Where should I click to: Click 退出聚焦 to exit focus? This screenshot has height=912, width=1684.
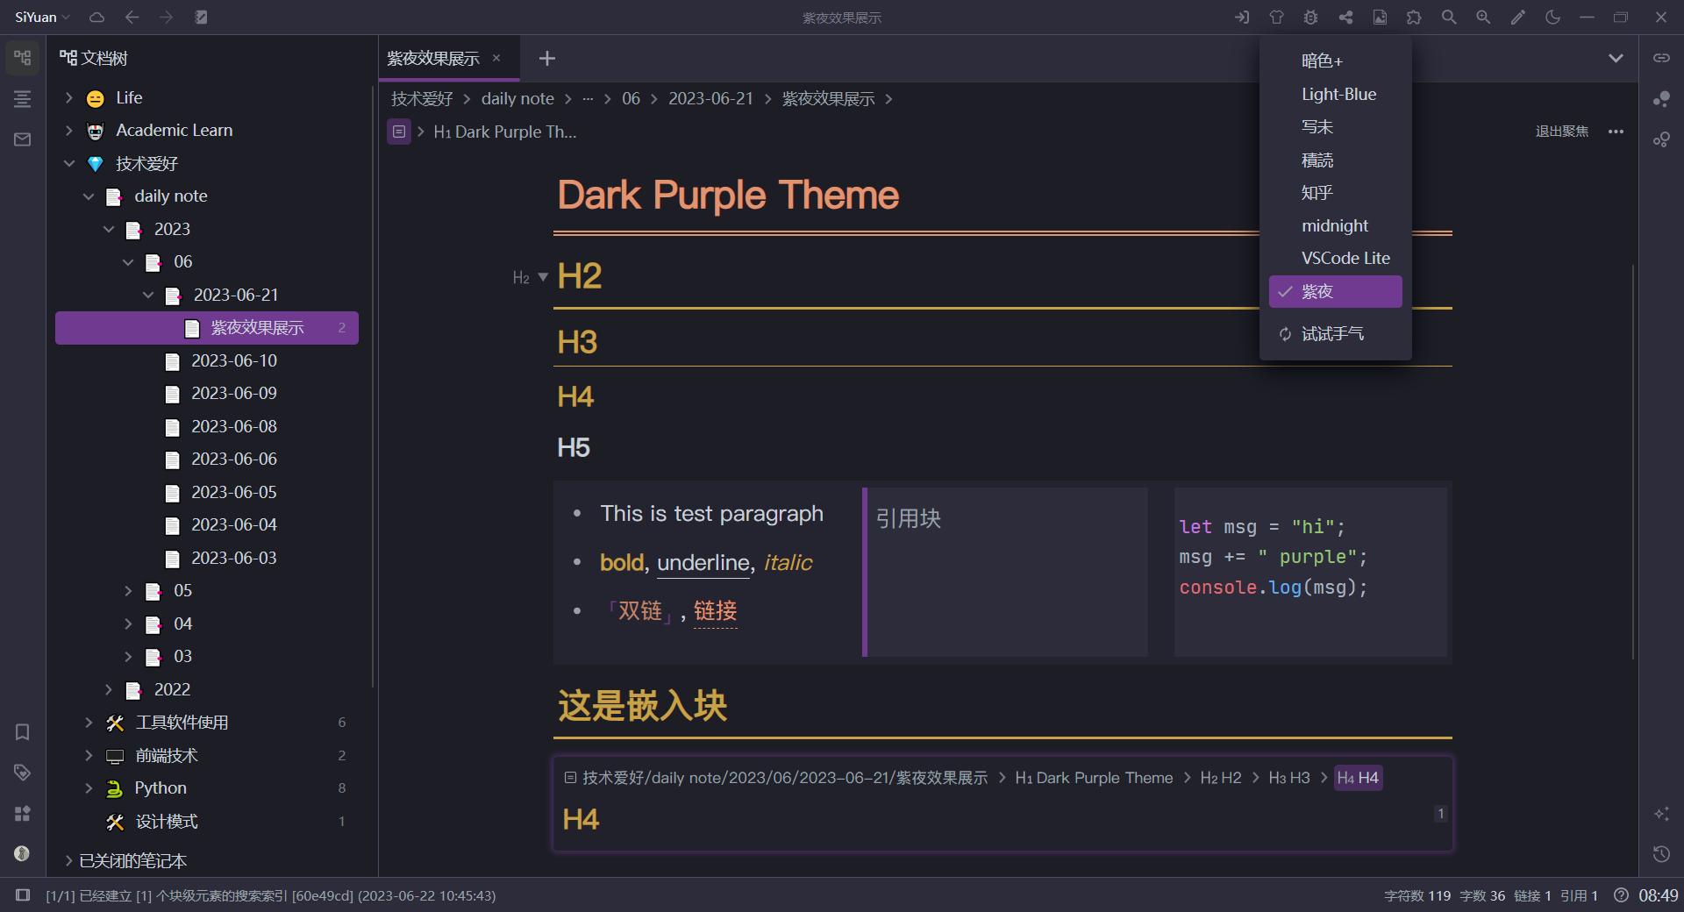pos(1561,132)
